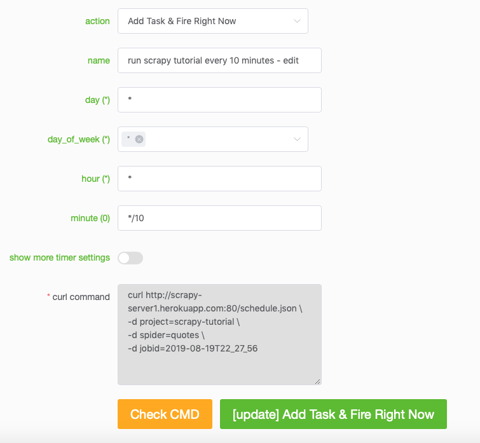Image resolution: width=480 pixels, height=443 pixels.
Task: Click the green "day_of_week (*)" label
Action: 79,139
